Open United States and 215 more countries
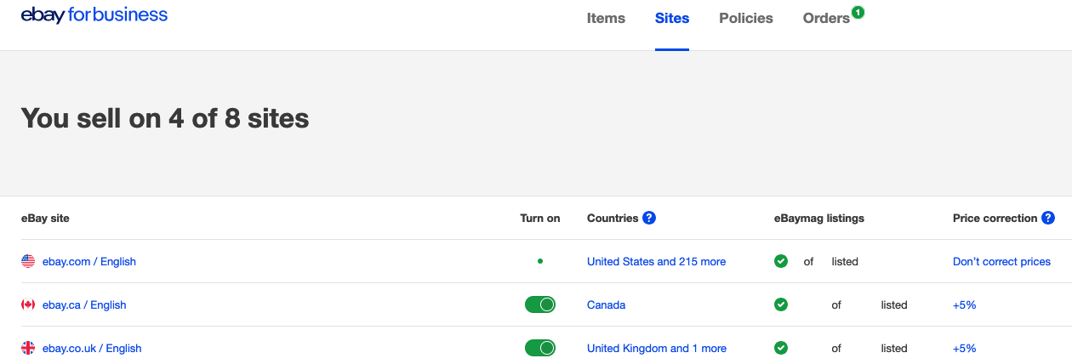The width and height of the screenshot is (1072, 364). click(656, 261)
